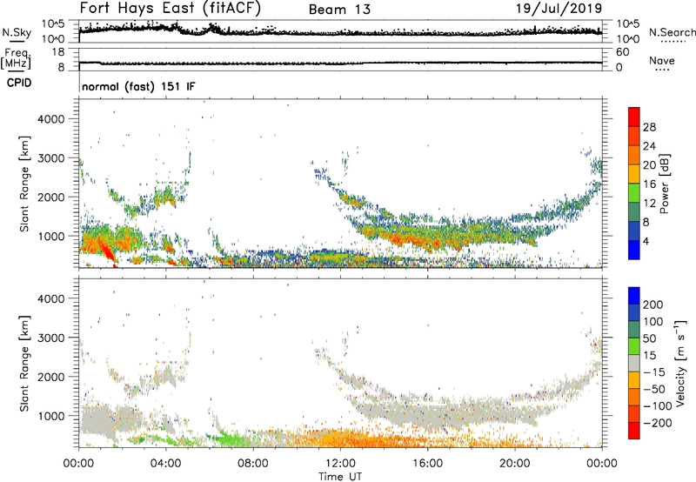696x482 pixels.
Task: Click the '04:00' time tick label
Action: click(x=165, y=464)
